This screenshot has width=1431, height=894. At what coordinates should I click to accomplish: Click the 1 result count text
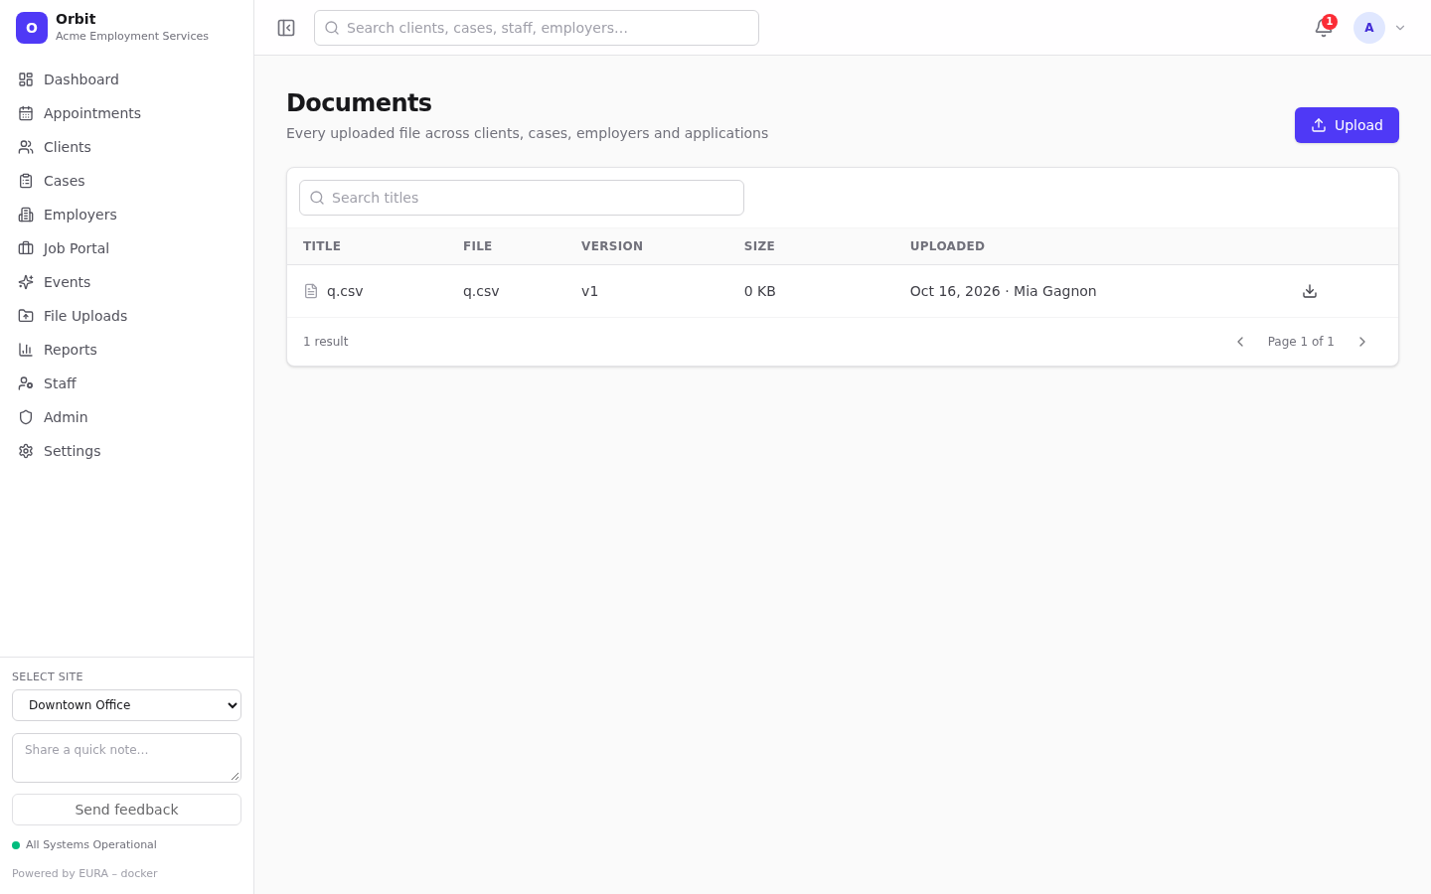point(325,342)
